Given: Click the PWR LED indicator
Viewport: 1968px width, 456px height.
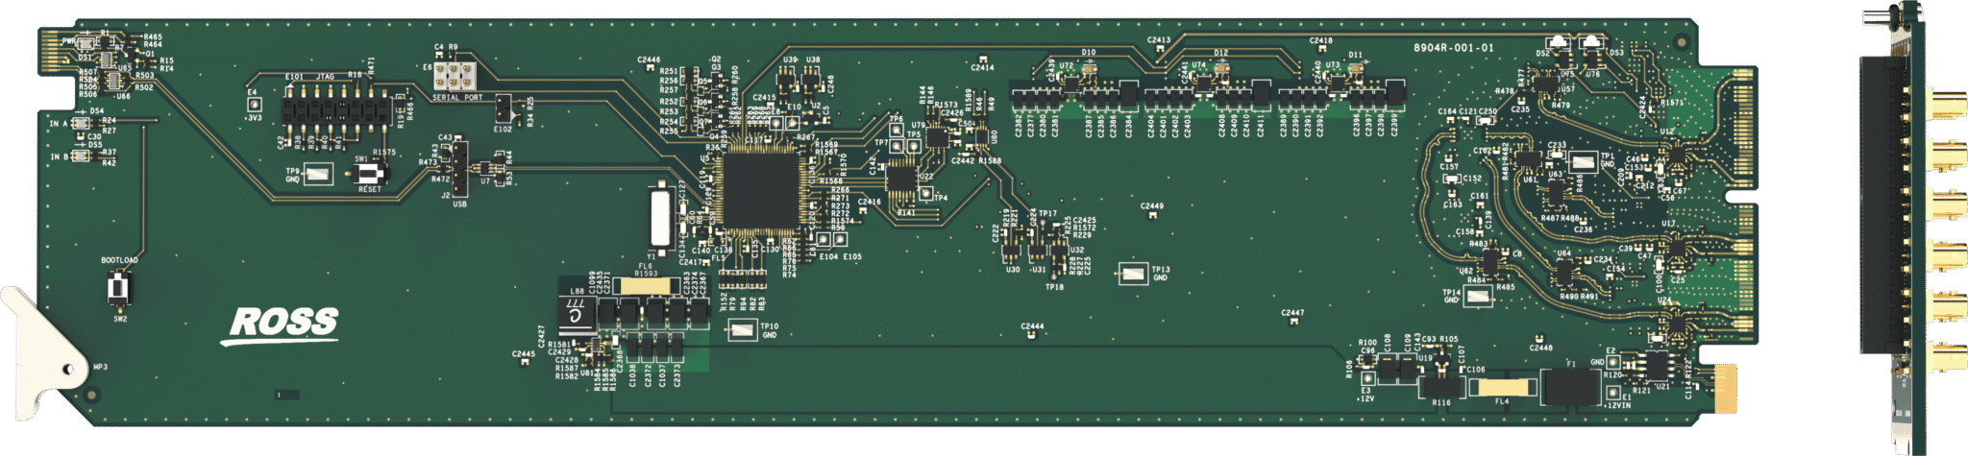Looking at the screenshot, I should pos(86,42).
